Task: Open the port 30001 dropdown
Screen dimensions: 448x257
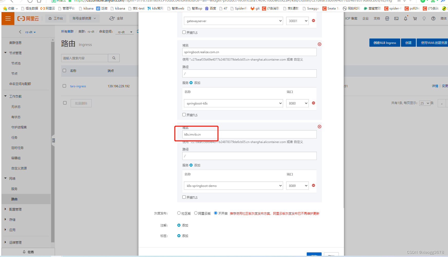Action: (x=297, y=21)
